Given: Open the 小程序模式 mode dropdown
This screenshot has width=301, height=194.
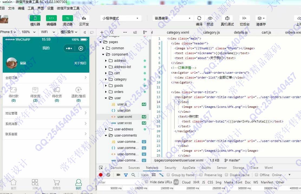Looking at the screenshot, I should 121,18.
